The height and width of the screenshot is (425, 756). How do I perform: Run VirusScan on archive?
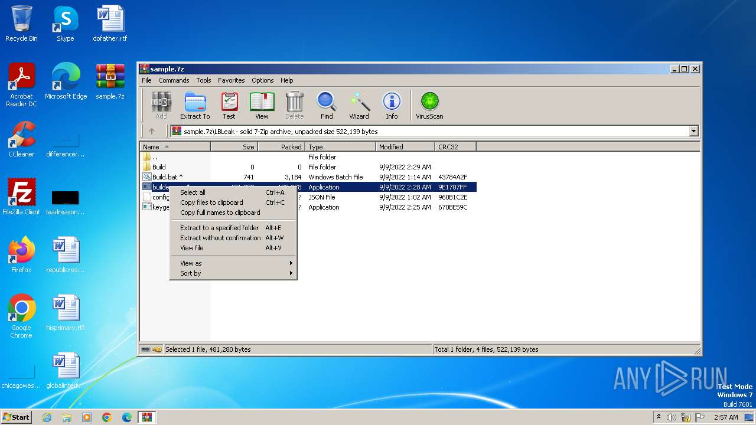pos(429,106)
